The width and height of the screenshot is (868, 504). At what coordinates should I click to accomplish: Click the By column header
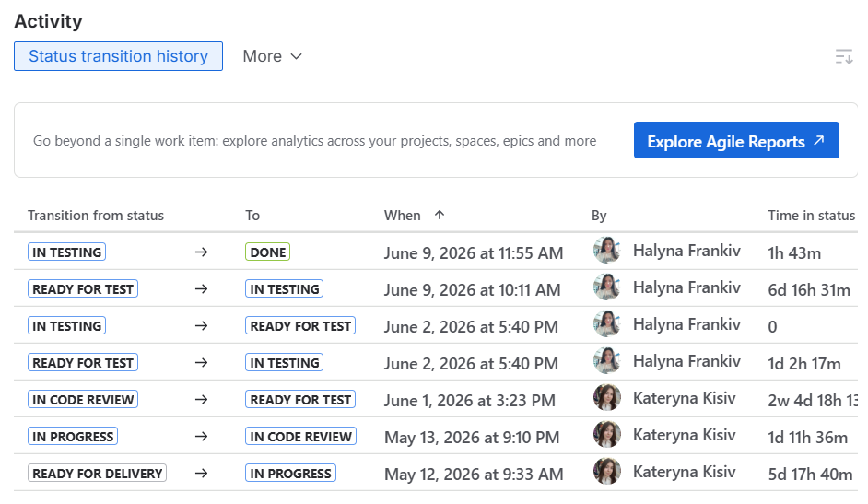599,216
